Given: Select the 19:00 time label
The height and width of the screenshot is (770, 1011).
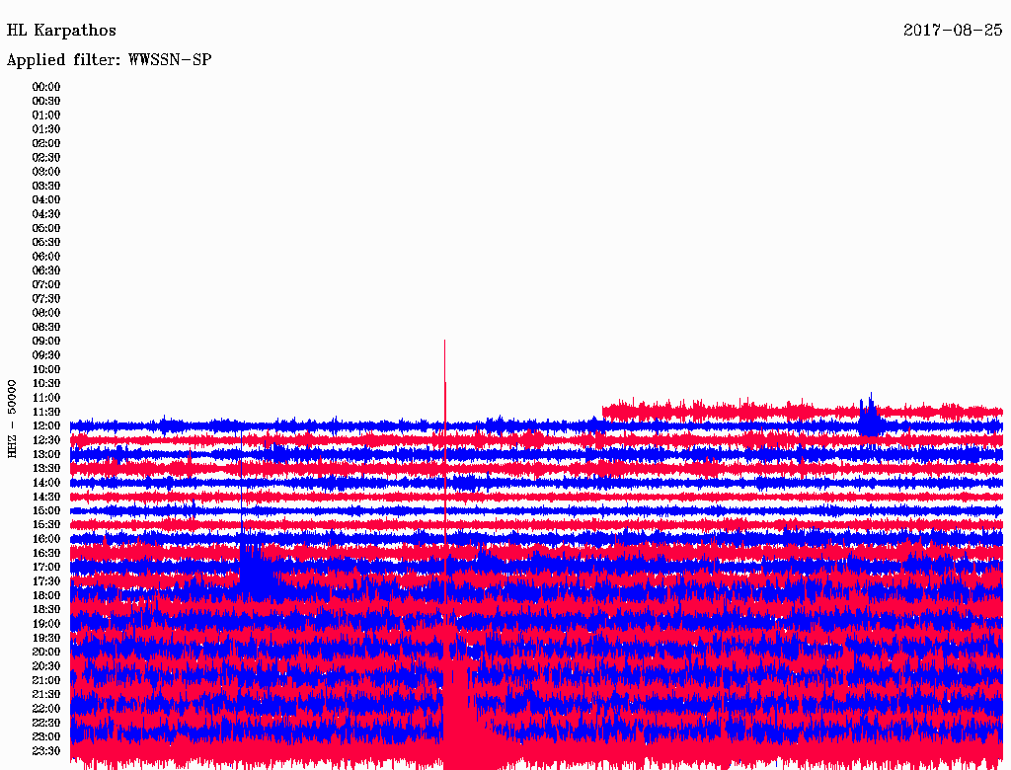Looking at the screenshot, I should (x=46, y=623).
